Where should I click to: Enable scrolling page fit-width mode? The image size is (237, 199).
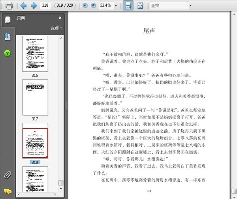[128, 6]
